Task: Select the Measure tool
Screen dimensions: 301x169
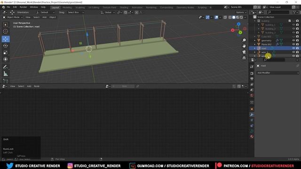Action: click(5, 74)
